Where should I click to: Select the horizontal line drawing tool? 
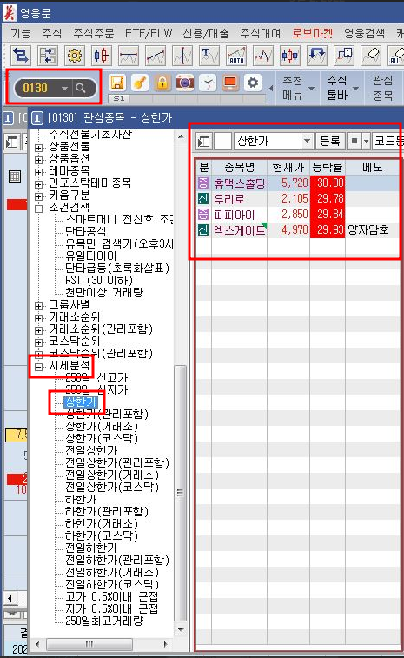click(129, 56)
